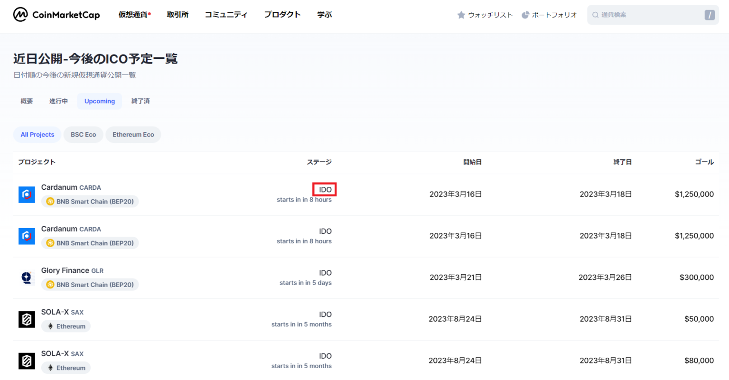Expand the コミュニティ menu
This screenshot has width=729, height=380.
pyautogui.click(x=226, y=15)
